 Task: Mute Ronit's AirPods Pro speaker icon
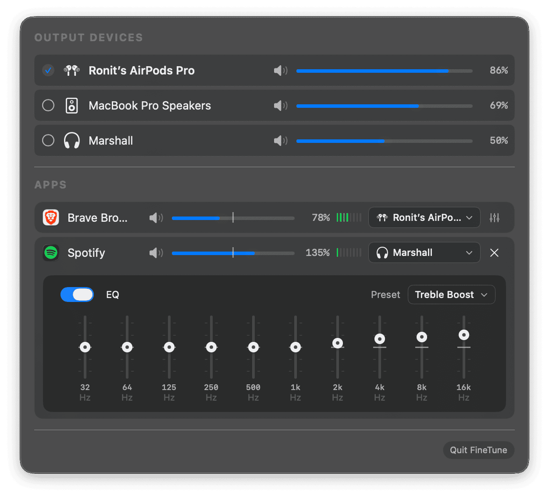pyautogui.click(x=280, y=71)
